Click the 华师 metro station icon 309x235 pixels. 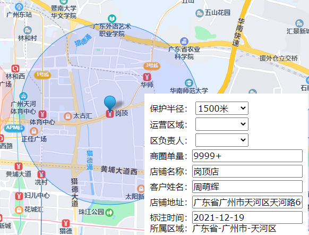click(147, 77)
